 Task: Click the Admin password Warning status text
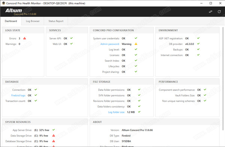click(x=127, y=44)
